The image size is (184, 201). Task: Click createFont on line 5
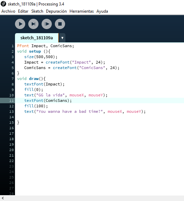click(x=65, y=68)
